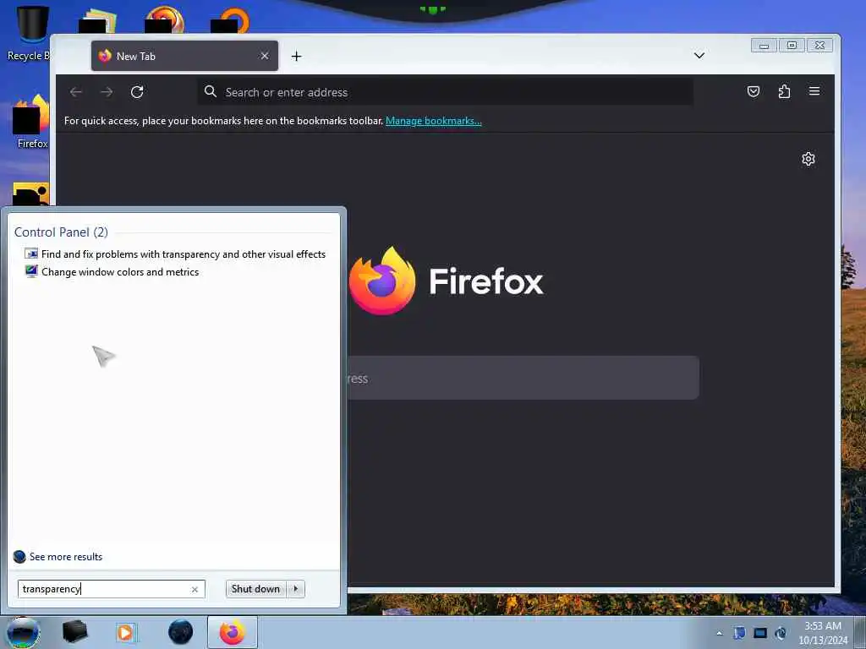This screenshot has width=866, height=649.
Task: Click the monitor tray icon
Action: [x=760, y=633]
